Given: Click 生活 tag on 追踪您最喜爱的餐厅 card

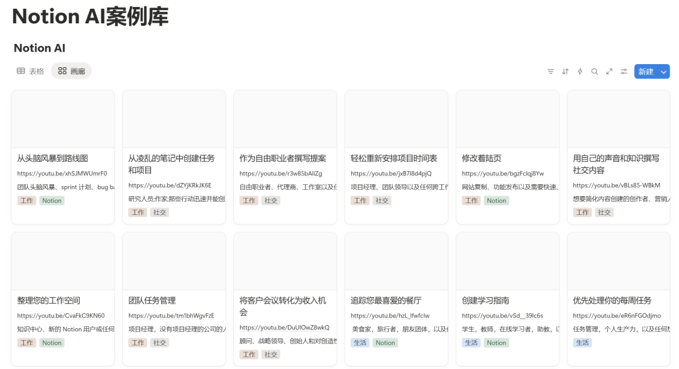Looking at the screenshot, I should (360, 343).
